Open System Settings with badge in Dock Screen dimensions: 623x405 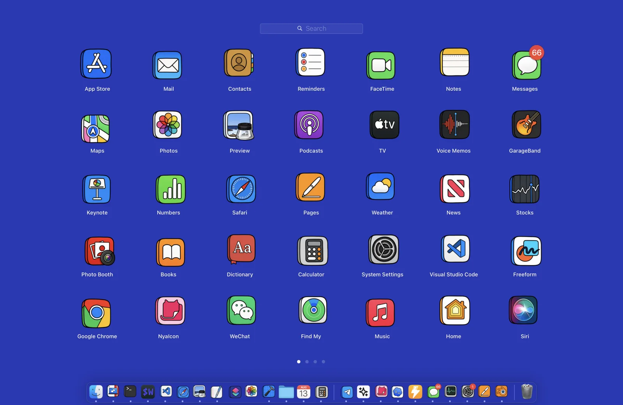[468, 391]
